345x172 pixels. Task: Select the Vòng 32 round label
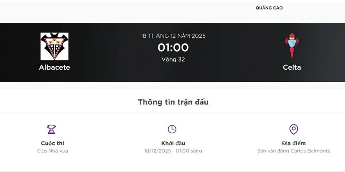click(x=173, y=59)
